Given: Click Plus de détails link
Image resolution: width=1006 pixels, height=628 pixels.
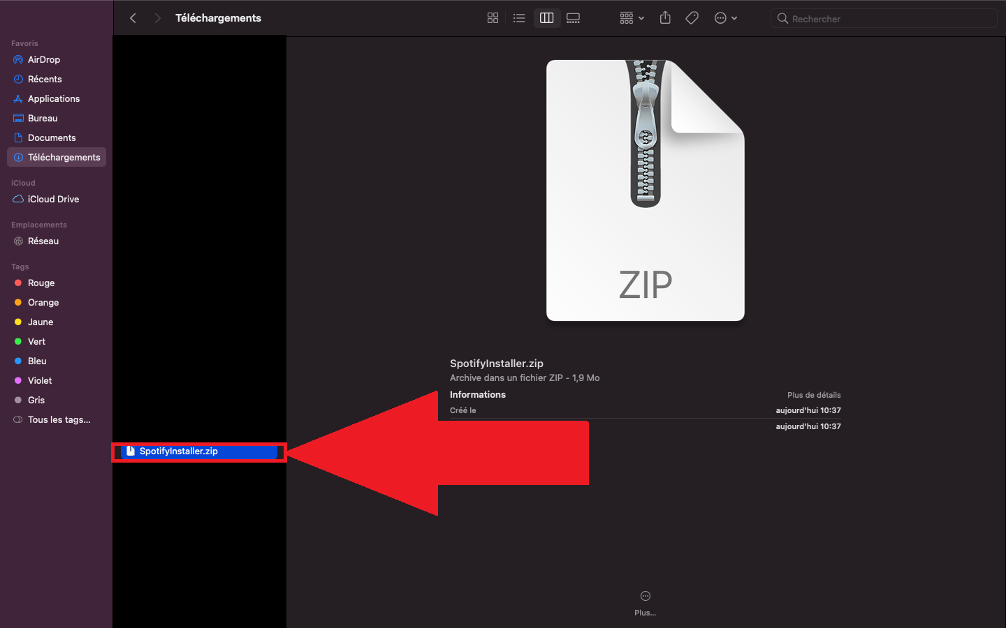Looking at the screenshot, I should [814, 395].
